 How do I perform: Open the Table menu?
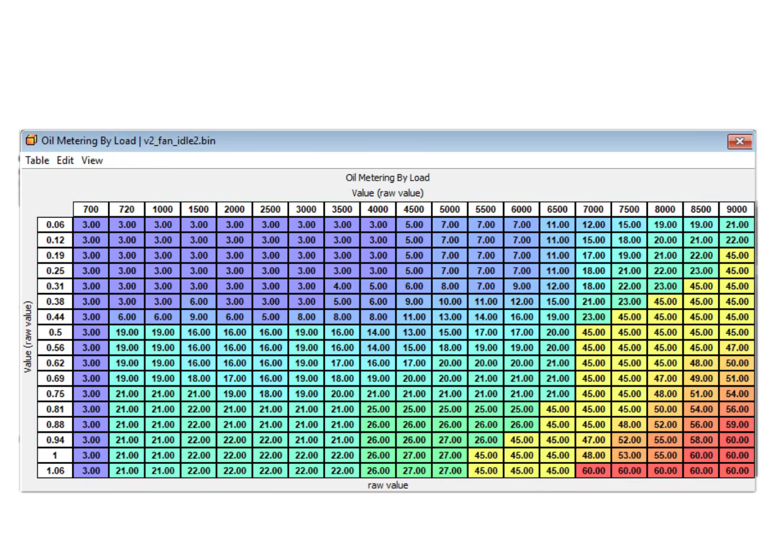tap(37, 160)
